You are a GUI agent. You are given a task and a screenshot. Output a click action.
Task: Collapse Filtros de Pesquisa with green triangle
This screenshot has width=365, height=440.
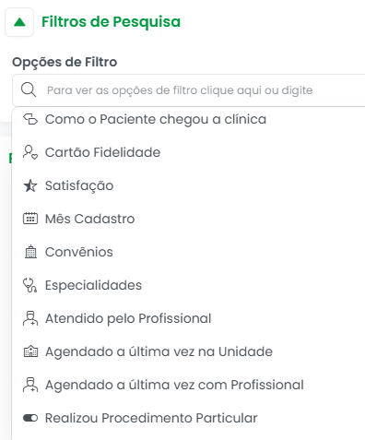19,22
